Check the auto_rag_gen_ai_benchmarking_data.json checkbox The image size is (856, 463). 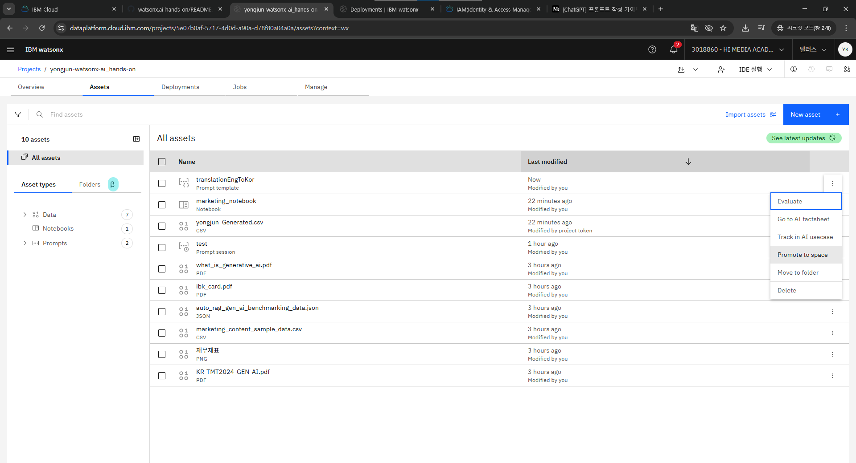(x=162, y=312)
